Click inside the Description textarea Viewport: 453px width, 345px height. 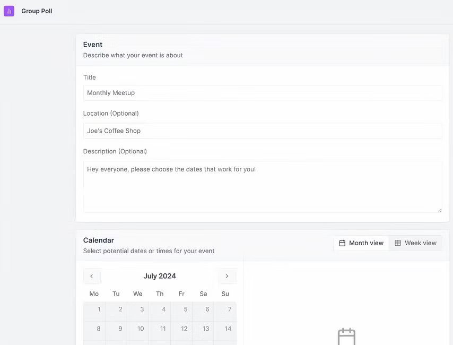tap(263, 186)
